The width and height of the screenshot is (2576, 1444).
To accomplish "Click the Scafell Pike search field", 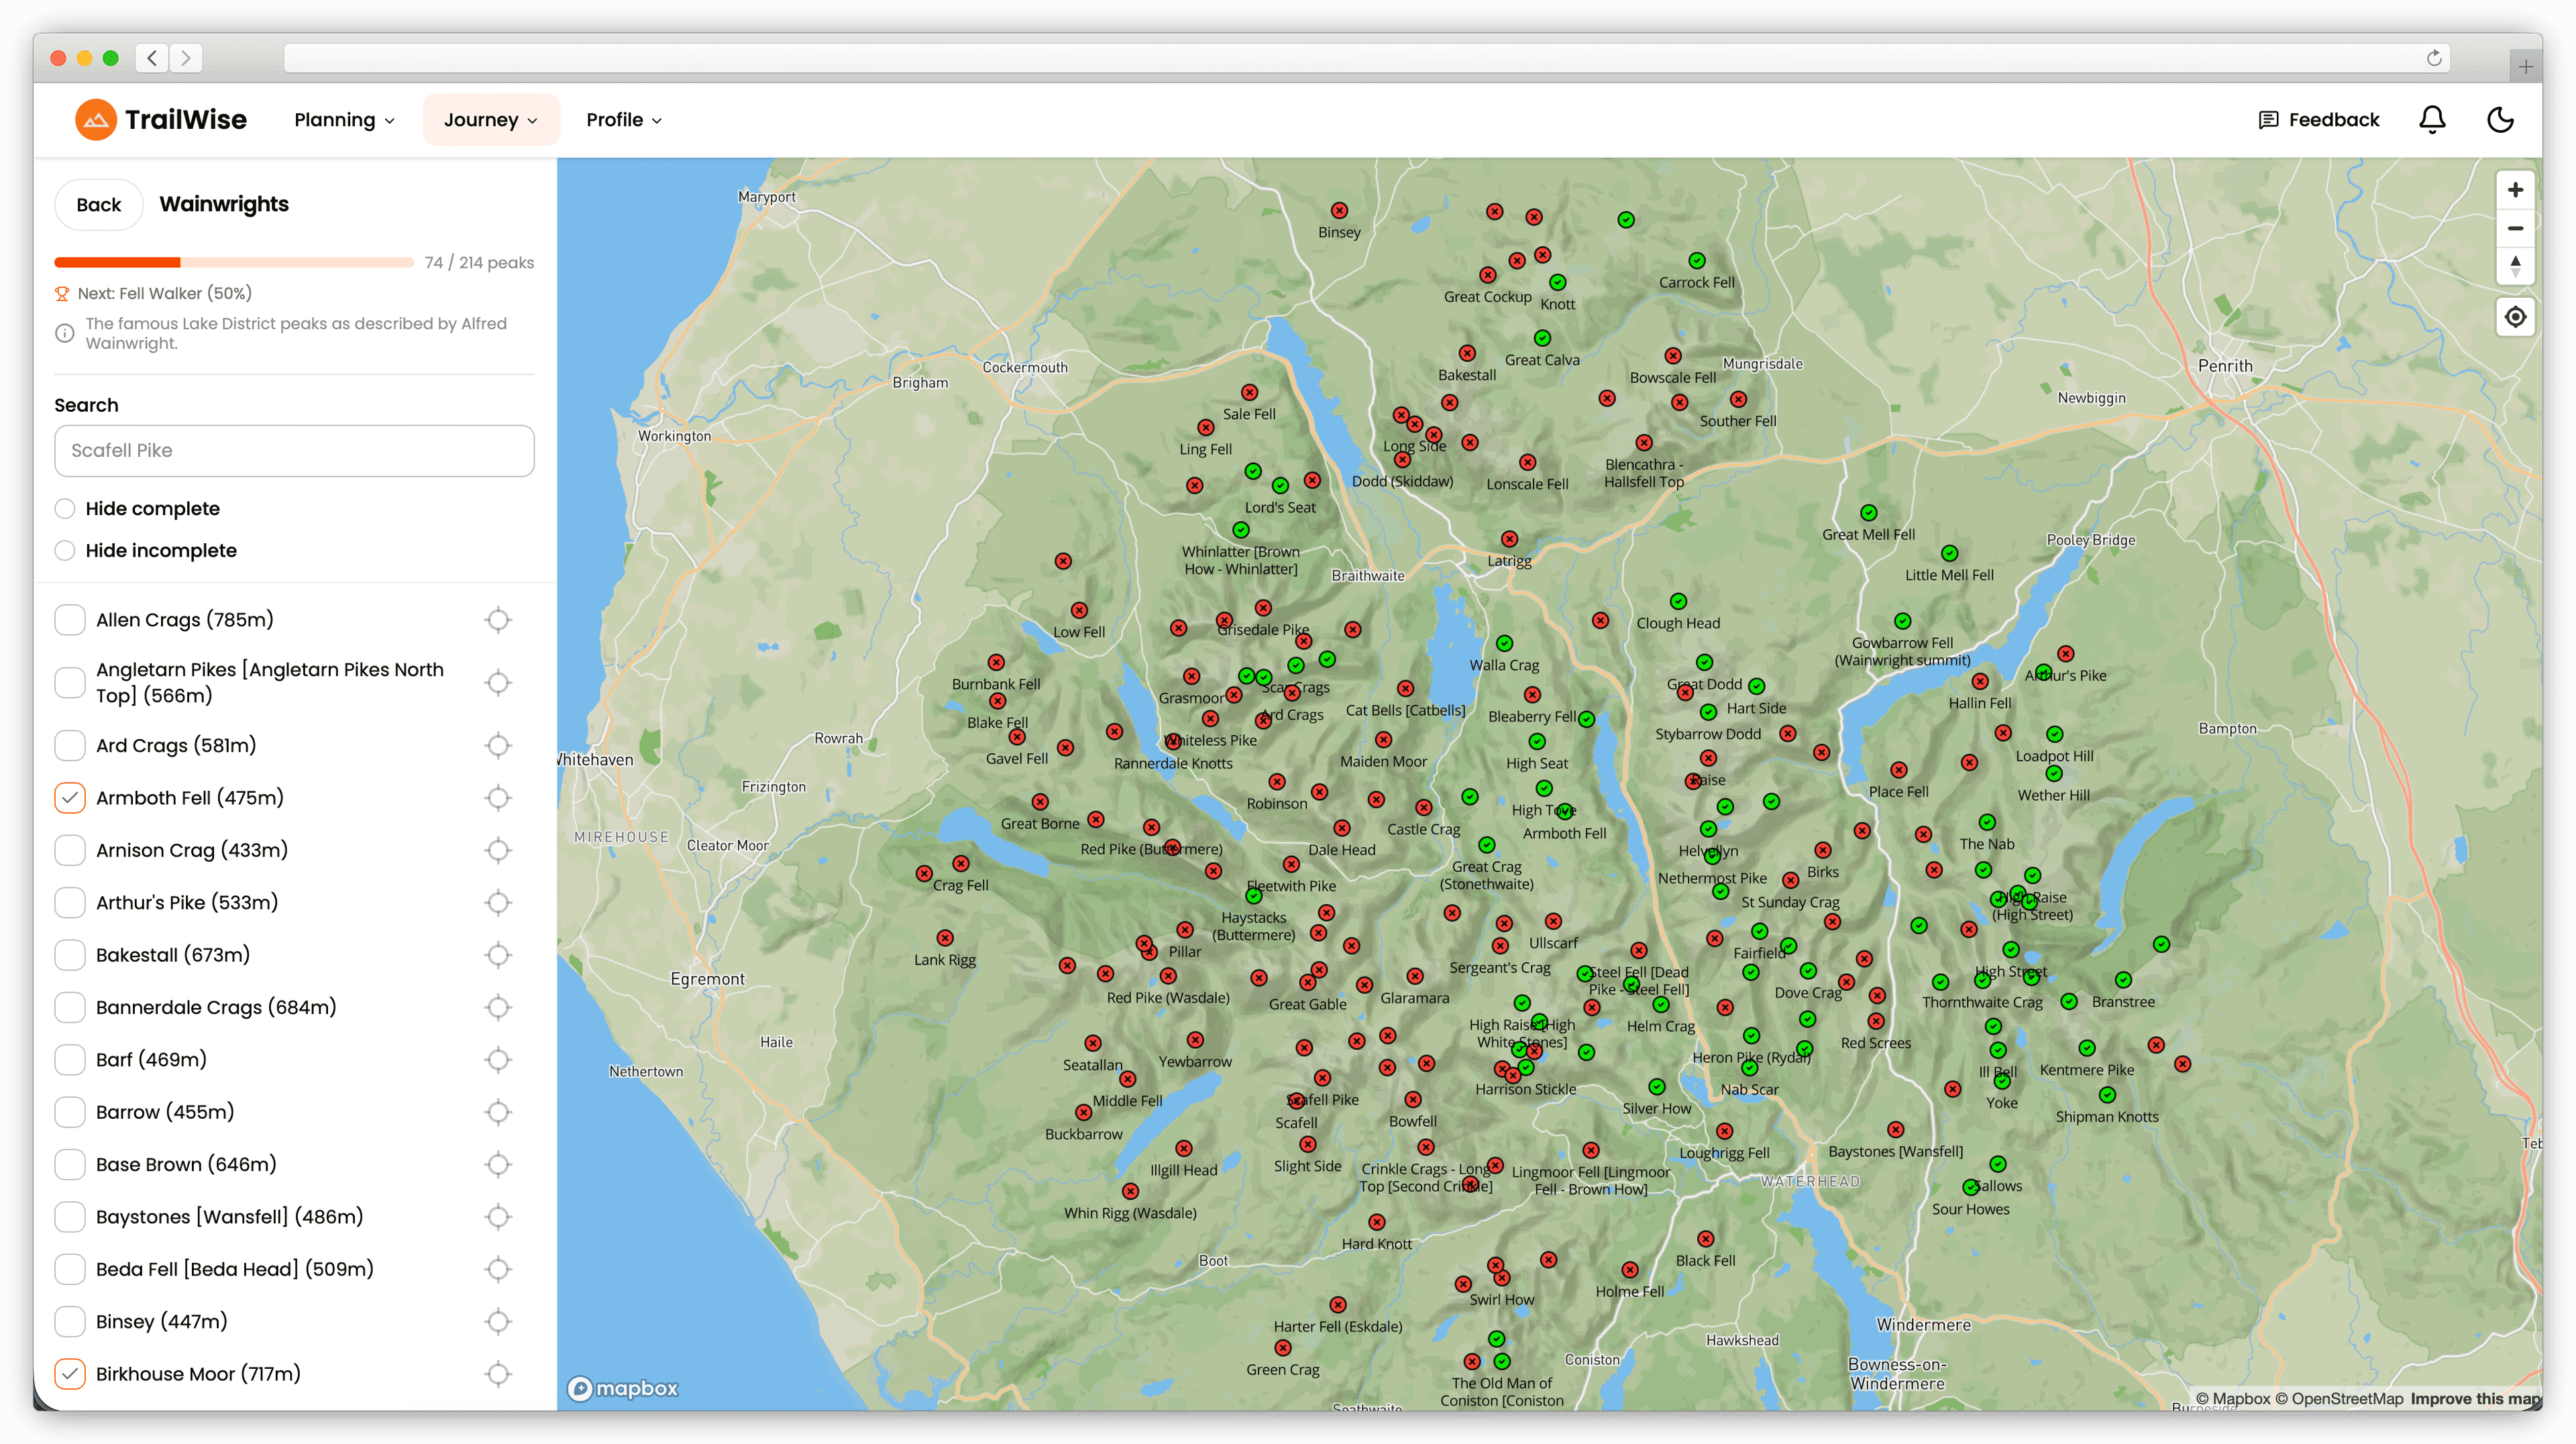I will [294, 451].
